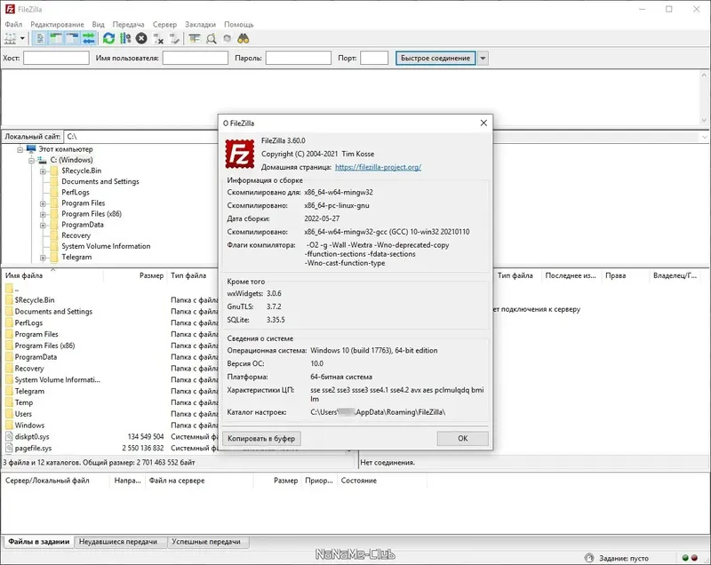This screenshot has width=711, height=565.
Task: Select diskpt0.sys in the file list
Action: pos(32,437)
